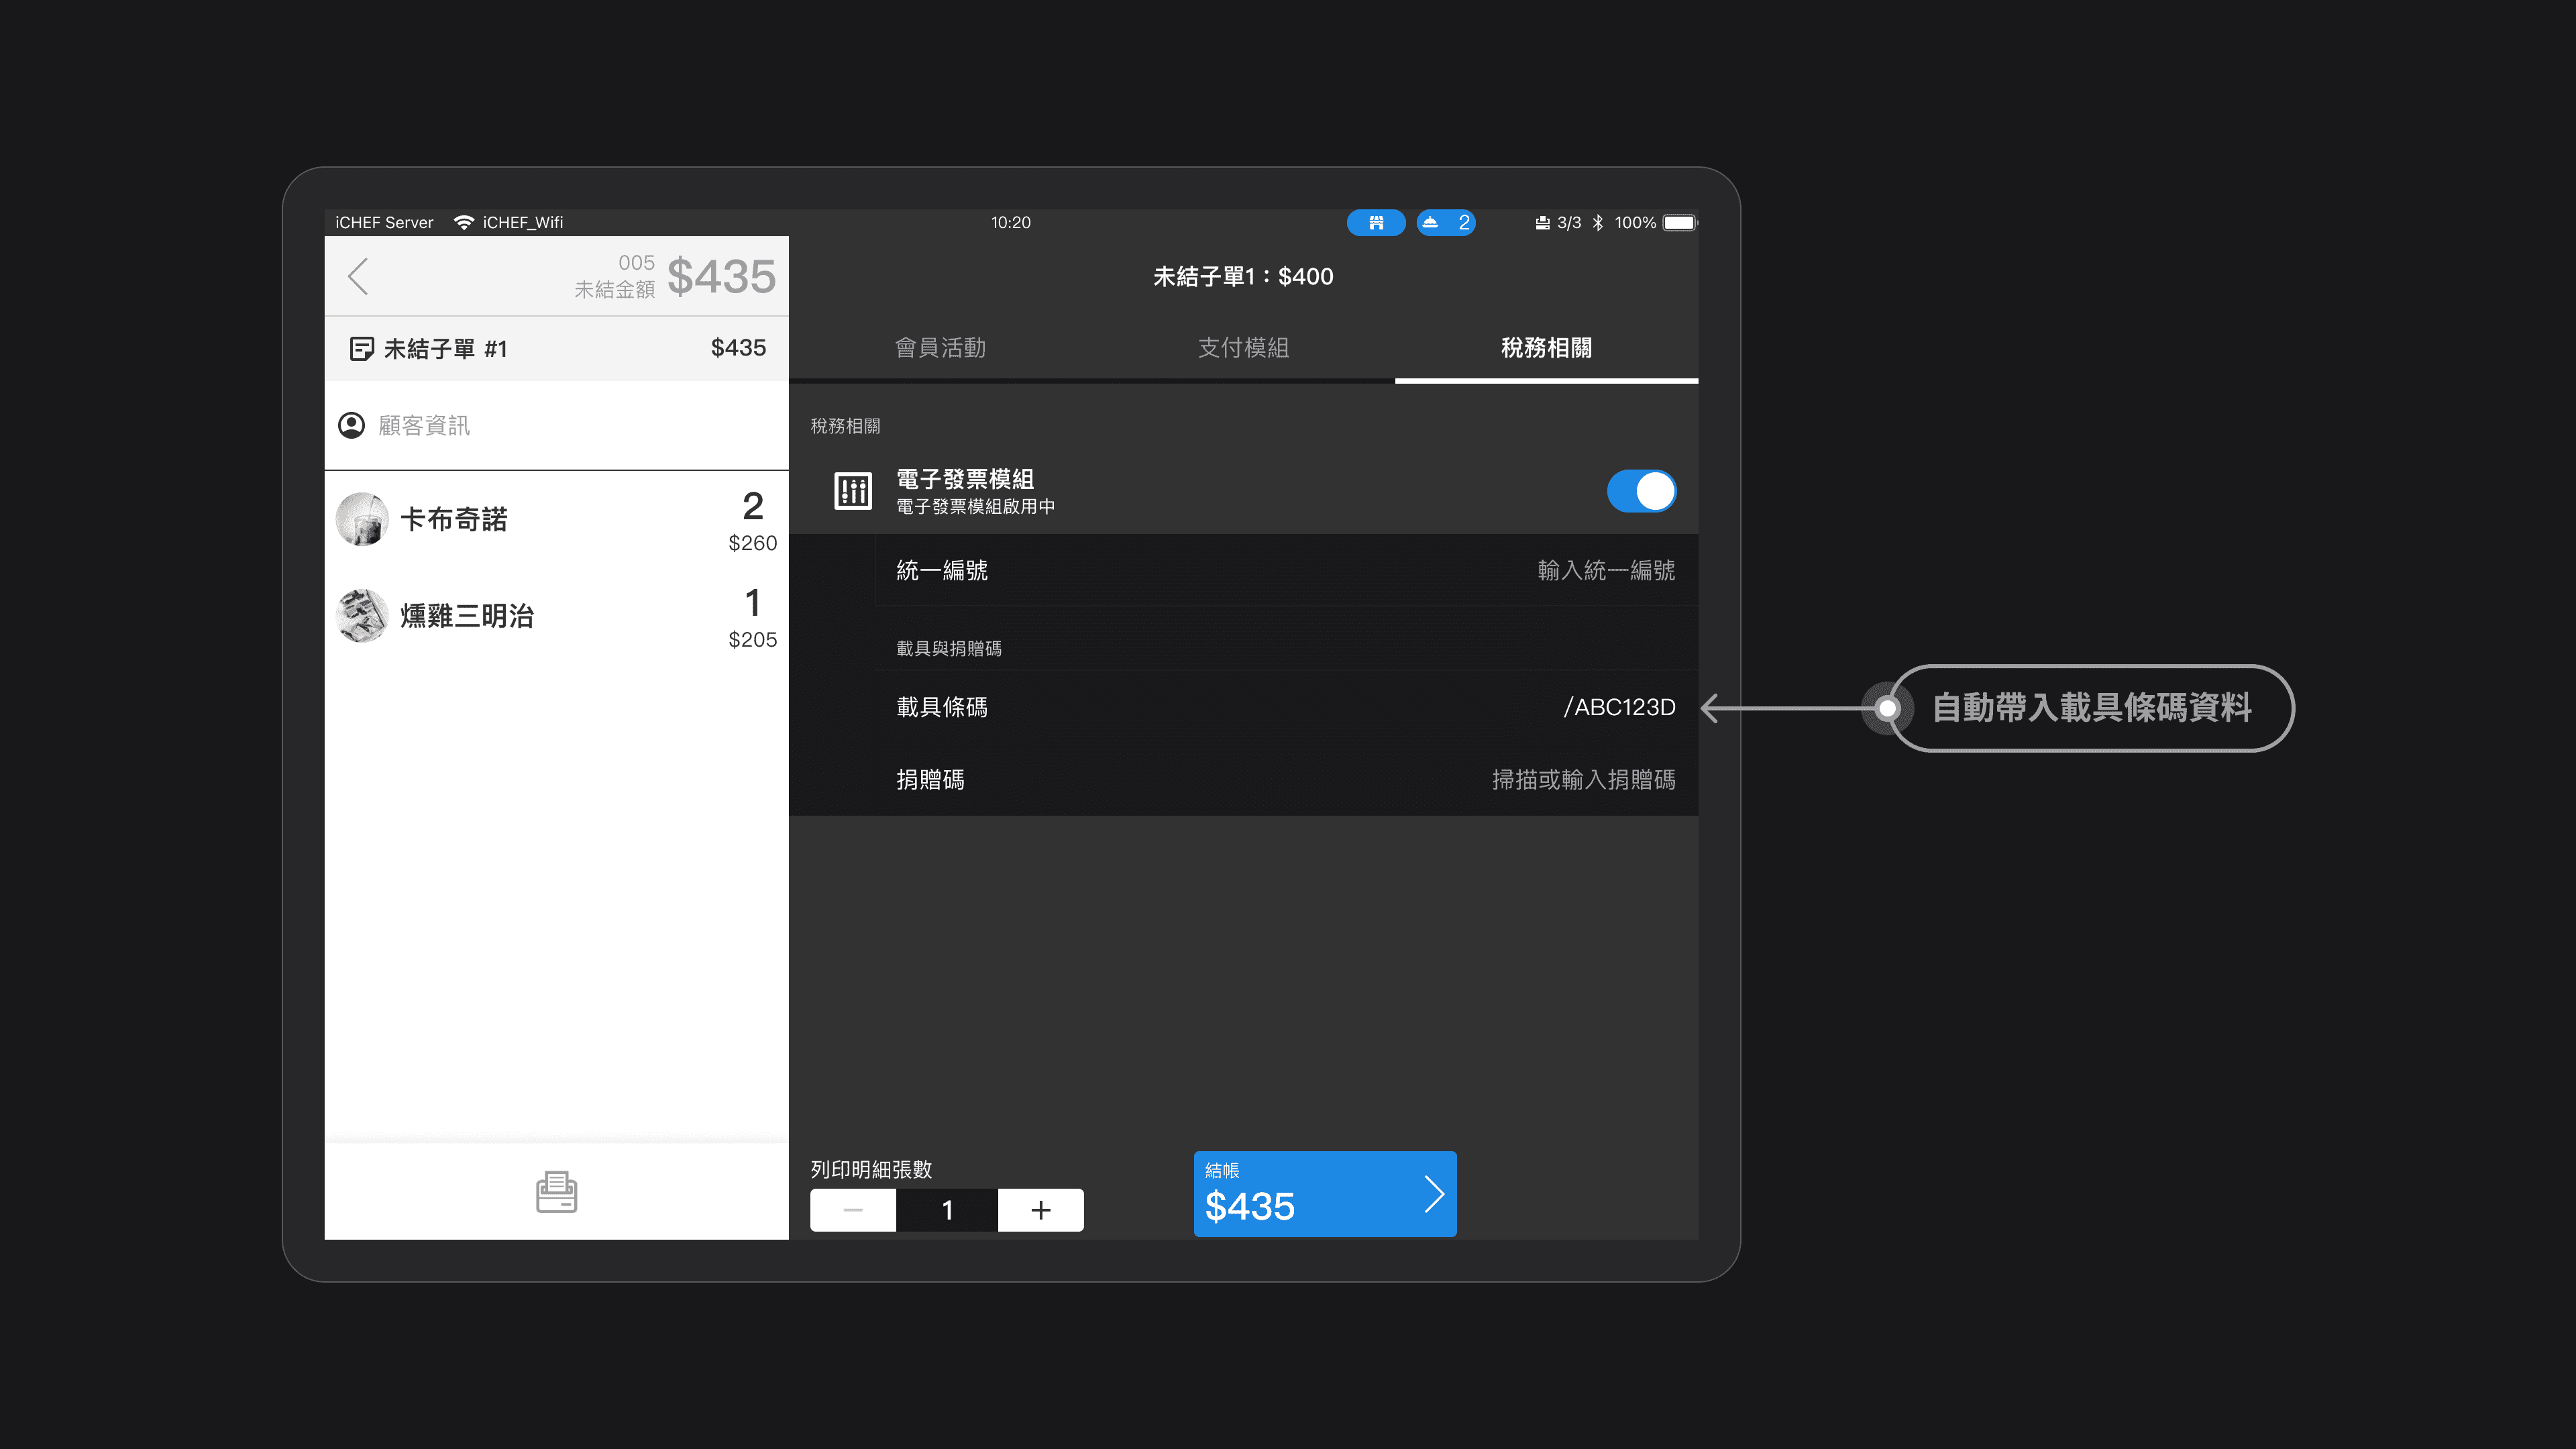2576x1449 pixels.
Task: Select the 稅務相關 tab
Action: [1546, 348]
